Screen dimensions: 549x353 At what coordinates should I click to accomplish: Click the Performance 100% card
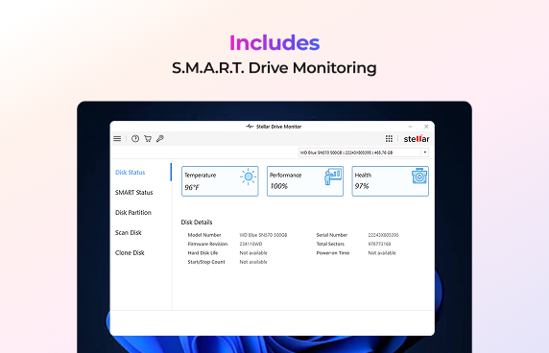tap(305, 181)
